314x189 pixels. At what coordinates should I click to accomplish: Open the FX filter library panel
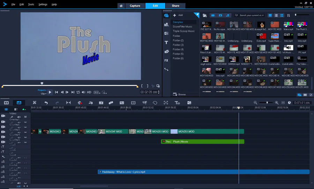coord(166,60)
